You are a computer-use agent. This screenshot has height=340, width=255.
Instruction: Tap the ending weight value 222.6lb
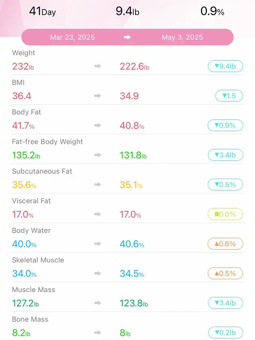tap(134, 66)
